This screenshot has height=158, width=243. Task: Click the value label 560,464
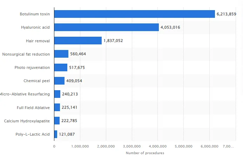pyautogui.click(x=78, y=54)
